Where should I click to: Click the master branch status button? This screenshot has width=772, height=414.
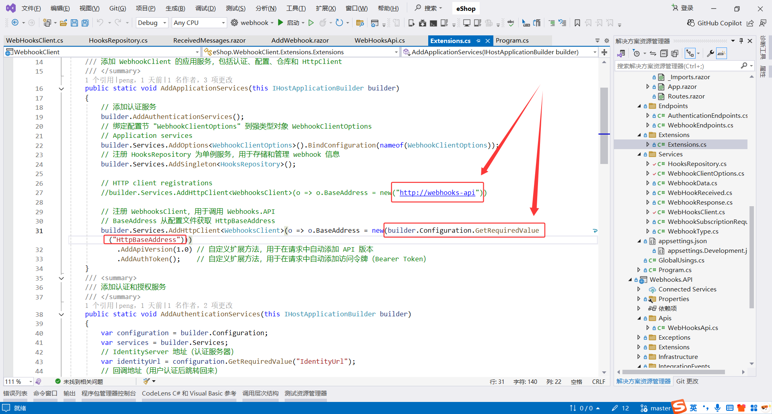pos(655,408)
